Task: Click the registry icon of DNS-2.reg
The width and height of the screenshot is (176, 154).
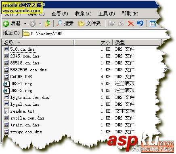Action: tap(6, 90)
